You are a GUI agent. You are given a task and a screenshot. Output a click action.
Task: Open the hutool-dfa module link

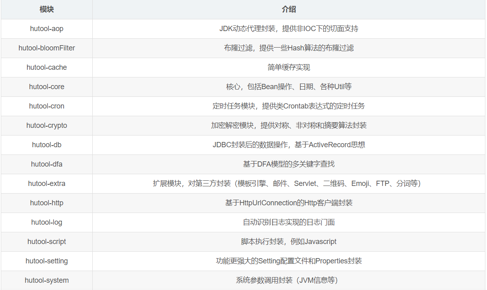tap(46, 164)
